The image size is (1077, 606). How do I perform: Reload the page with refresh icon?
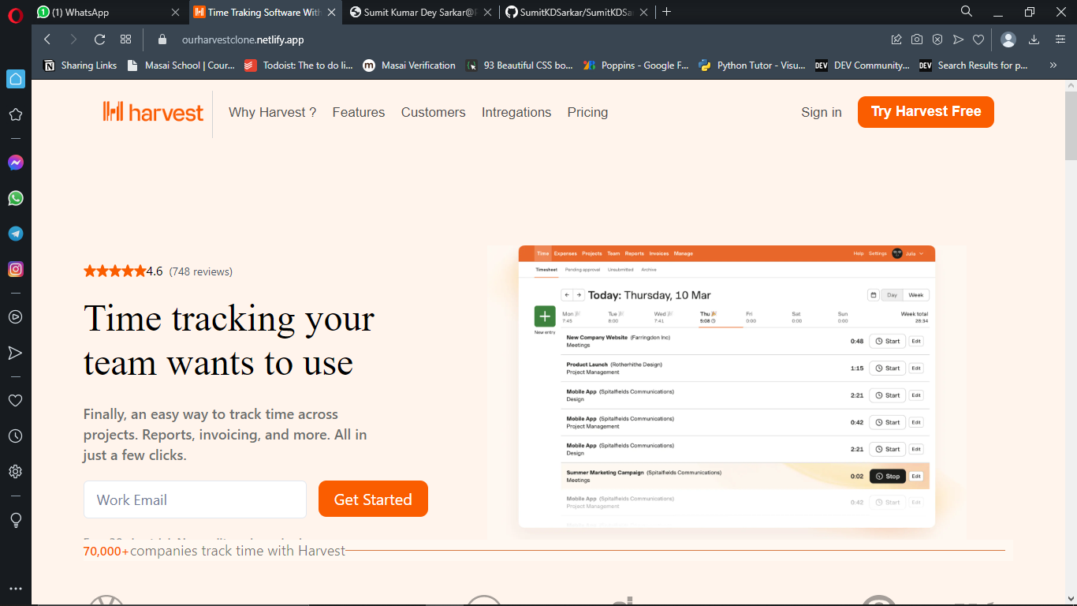click(99, 39)
